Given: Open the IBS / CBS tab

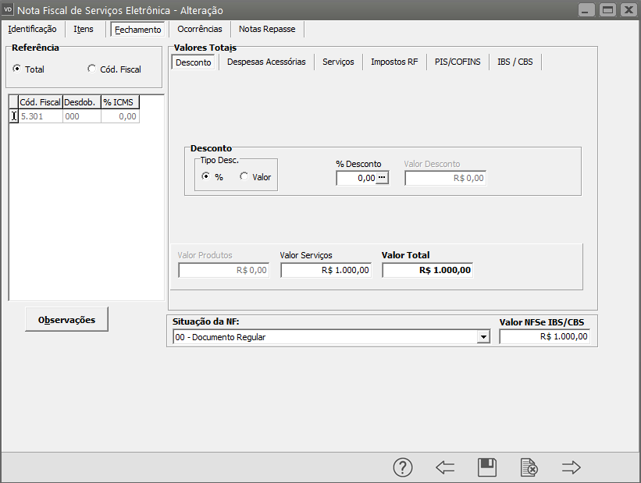Looking at the screenshot, I should pos(515,62).
